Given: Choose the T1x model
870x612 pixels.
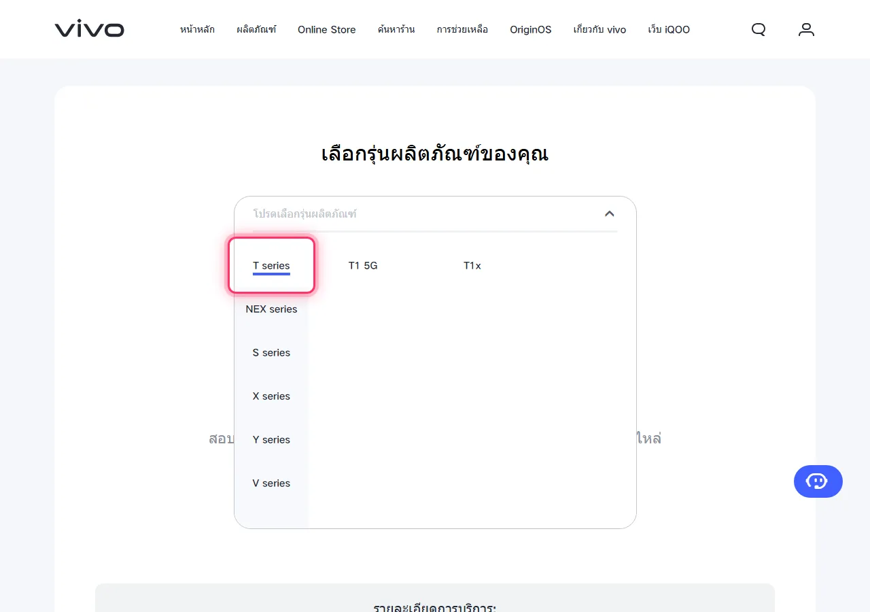Looking at the screenshot, I should (x=472, y=265).
